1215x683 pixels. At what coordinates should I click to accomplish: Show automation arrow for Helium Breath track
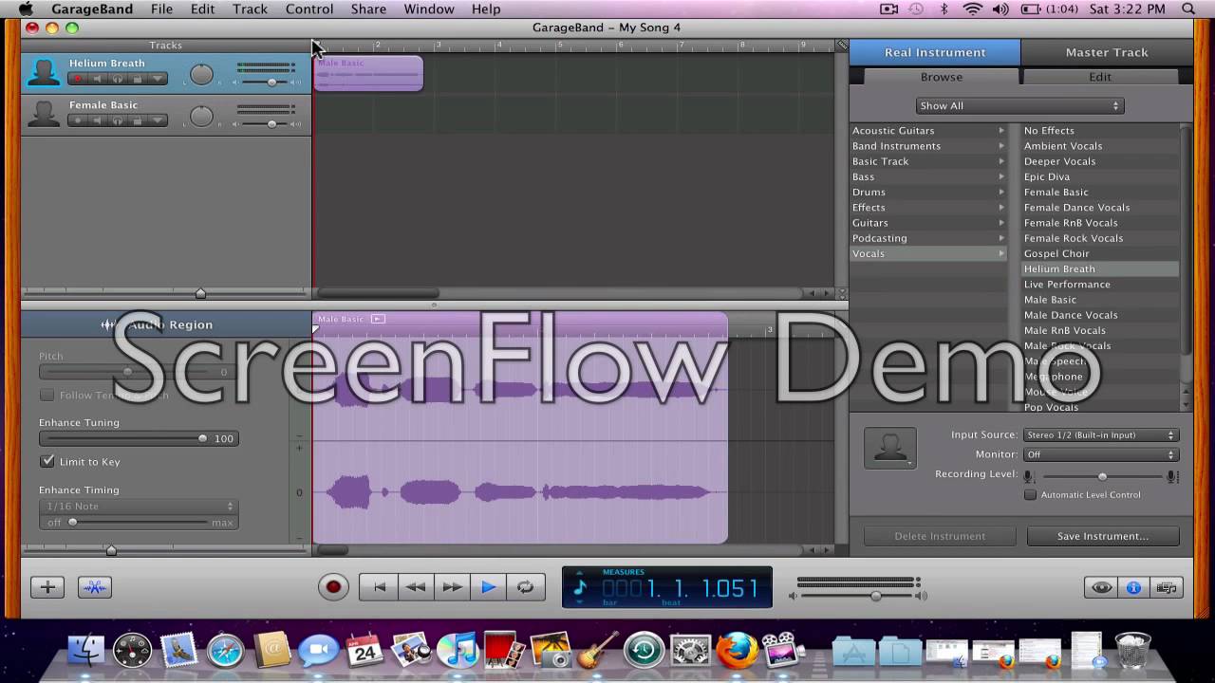coord(158,79)
